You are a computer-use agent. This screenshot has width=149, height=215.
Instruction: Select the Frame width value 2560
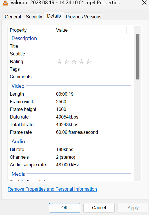pyautogui.click(x=61, y=102)
